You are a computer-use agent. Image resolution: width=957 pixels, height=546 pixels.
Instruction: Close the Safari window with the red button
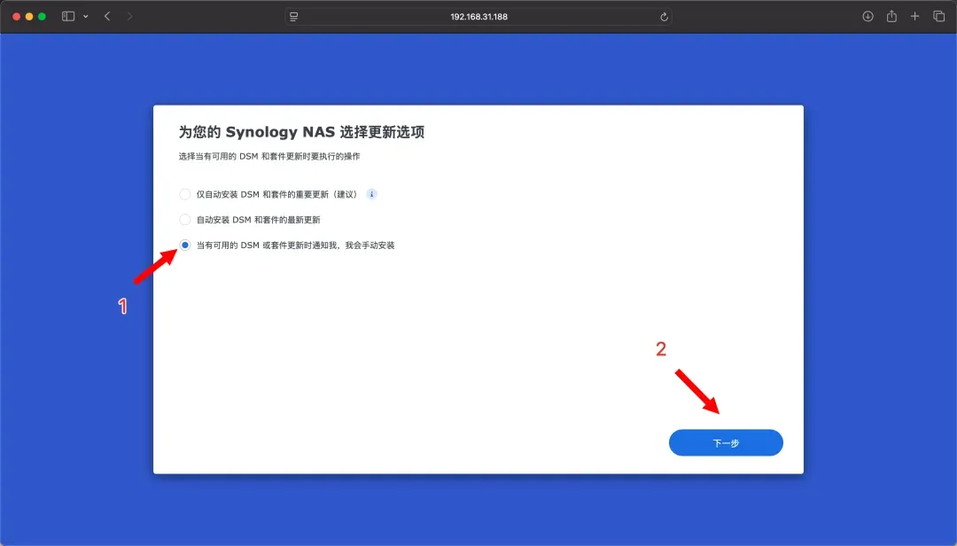click(17, 17)
